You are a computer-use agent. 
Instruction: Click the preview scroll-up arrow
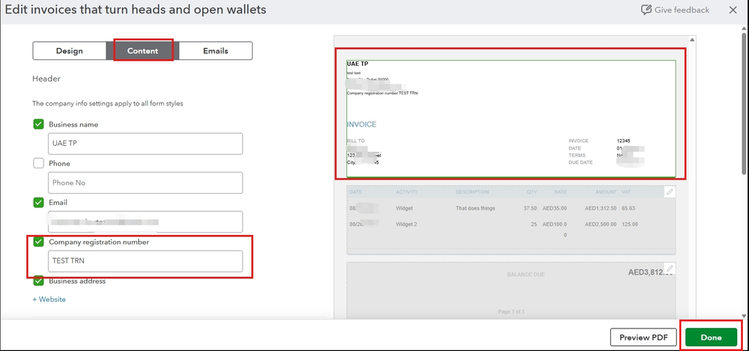pos(692,40)
